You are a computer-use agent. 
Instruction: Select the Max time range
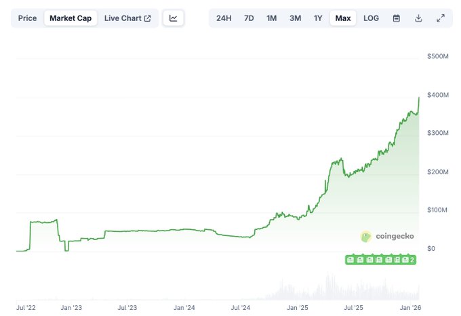pos(343,18)
